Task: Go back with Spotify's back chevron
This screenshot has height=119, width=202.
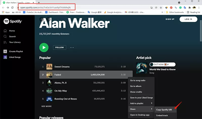Action: point(41,19)
